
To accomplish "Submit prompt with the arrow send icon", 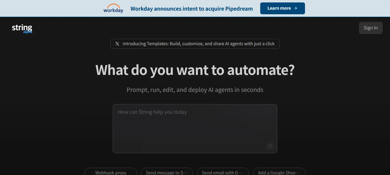I will point(270,146).
